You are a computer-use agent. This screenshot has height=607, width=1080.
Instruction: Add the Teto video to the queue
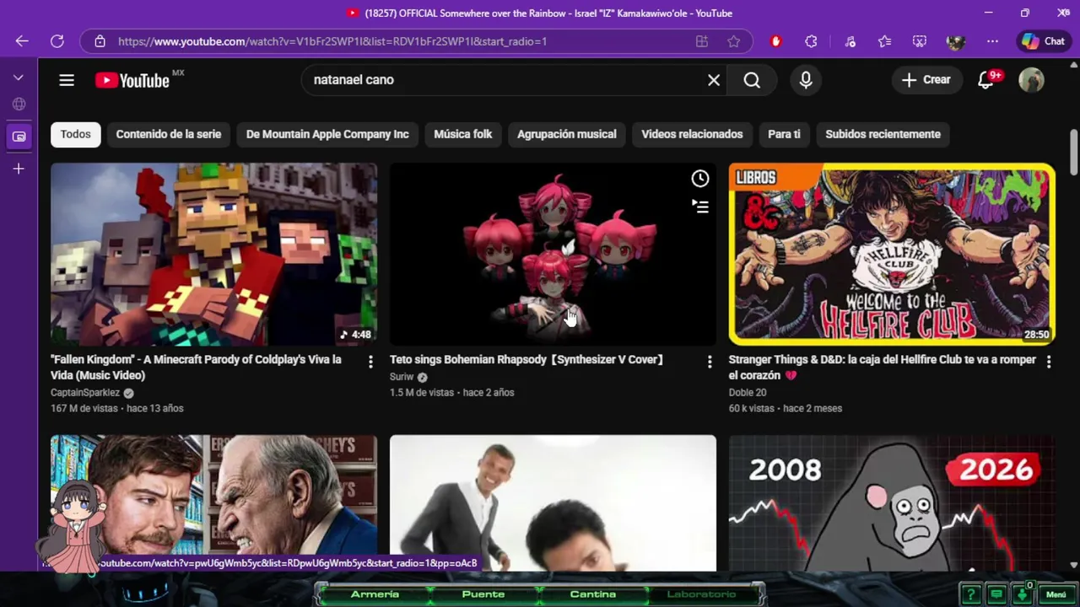point(700,206)
